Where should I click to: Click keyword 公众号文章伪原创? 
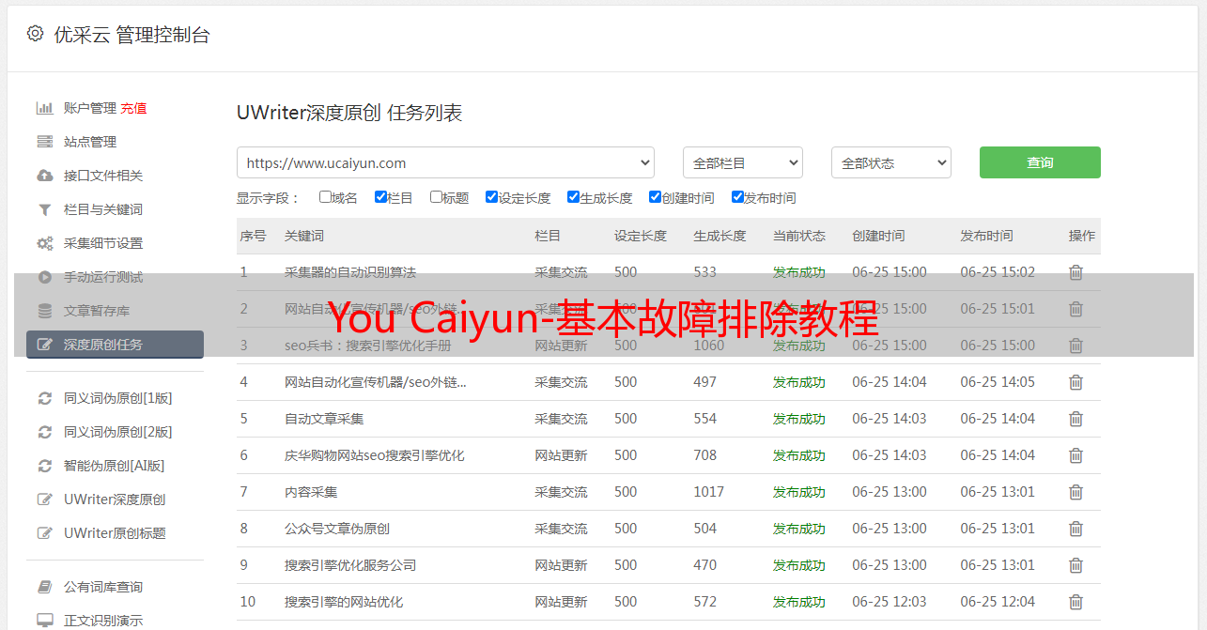(x=337, y=529)
